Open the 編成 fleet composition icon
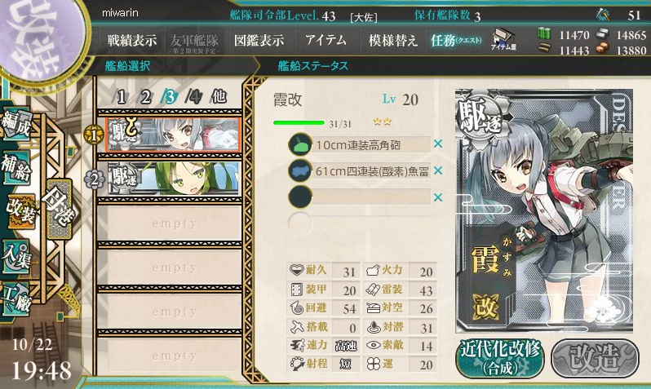651x389 pixels. coord(16,124)
